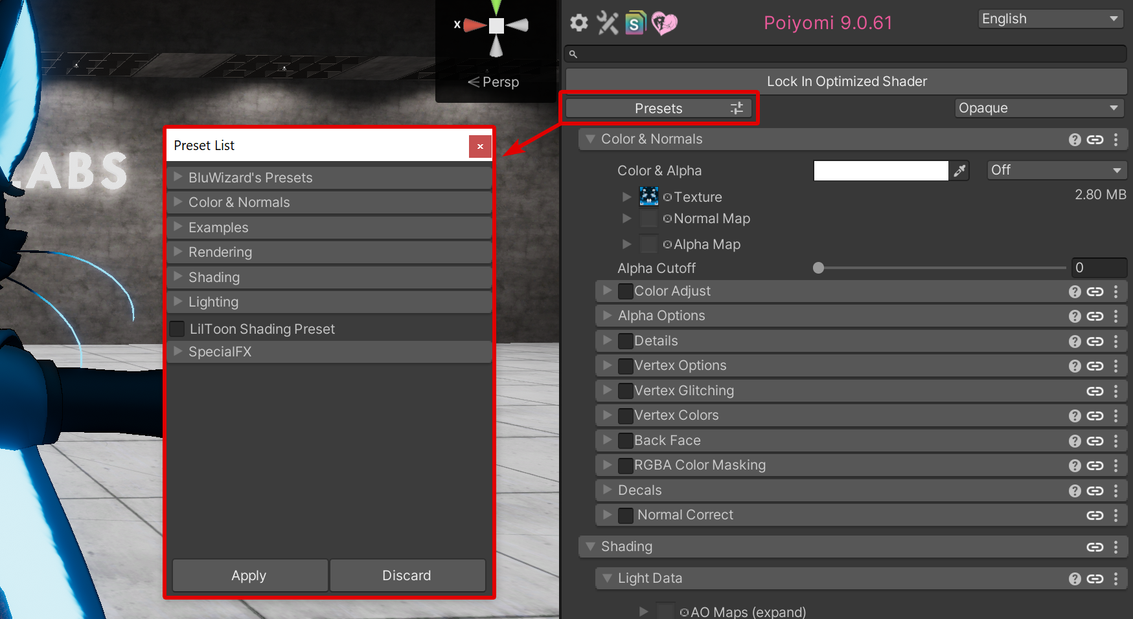Open help for Color & Normals section
Viewport: 1133px width, 619px height.
pyautogui.click(x=1075, y=140)
